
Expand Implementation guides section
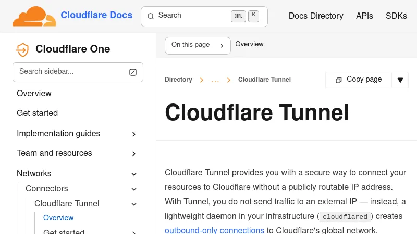click(134, 134)
